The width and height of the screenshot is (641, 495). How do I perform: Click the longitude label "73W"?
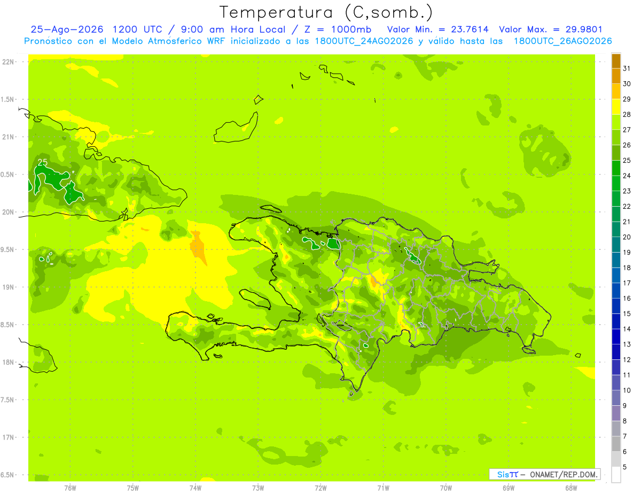pyautogui.click(x=258, y=489)
